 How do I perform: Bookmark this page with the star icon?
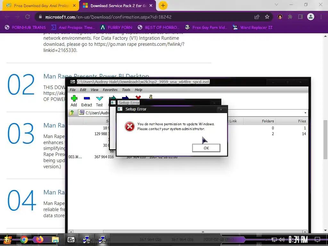point(267,17)
